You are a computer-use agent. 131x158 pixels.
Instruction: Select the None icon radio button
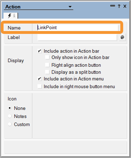tap(10, 108)
